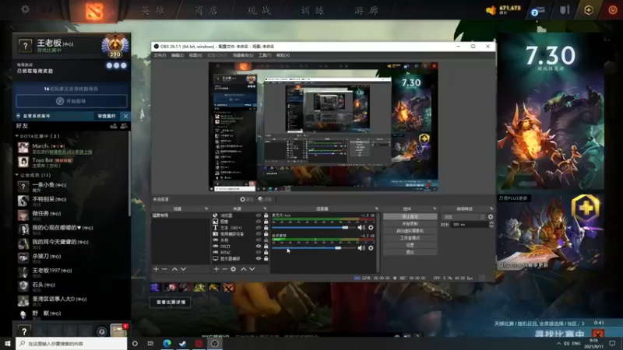
Task: Click the 审查案件 button
Action: (x=107, y=116)
